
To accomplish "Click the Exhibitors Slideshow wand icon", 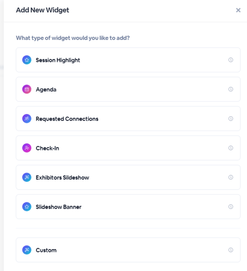I will (27, 177).
